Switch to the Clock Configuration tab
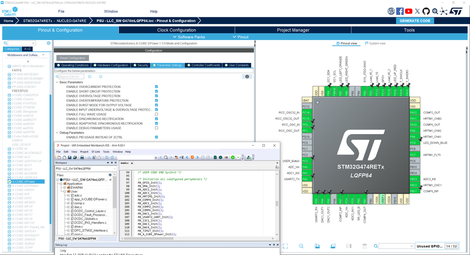This screenshot has width=470, height=255. [176, 30]
